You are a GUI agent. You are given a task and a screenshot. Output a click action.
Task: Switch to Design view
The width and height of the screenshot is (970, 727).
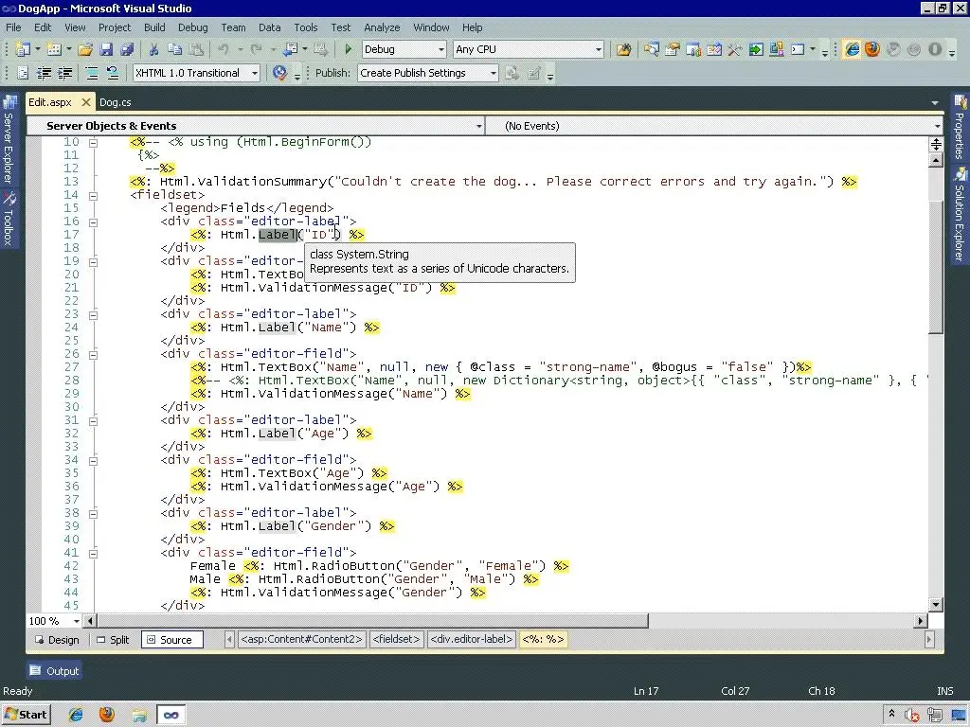click(x=57, y=640)
